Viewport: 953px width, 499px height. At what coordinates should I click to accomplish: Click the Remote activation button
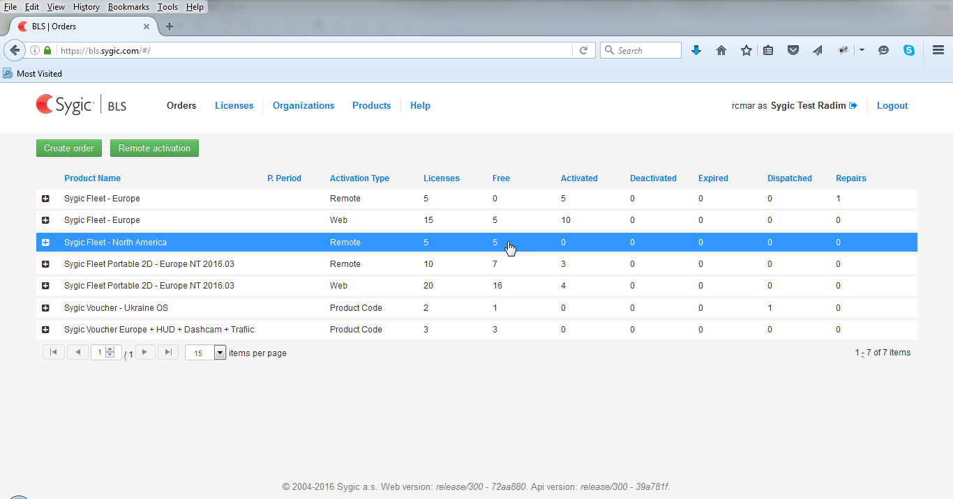point(154,148)
